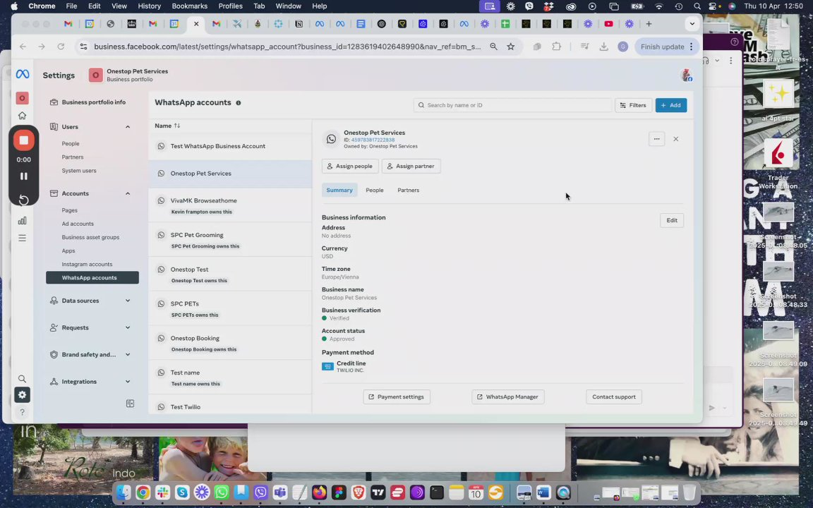
Task: Click the Meta logo icon
Action: tap(23, 75)
